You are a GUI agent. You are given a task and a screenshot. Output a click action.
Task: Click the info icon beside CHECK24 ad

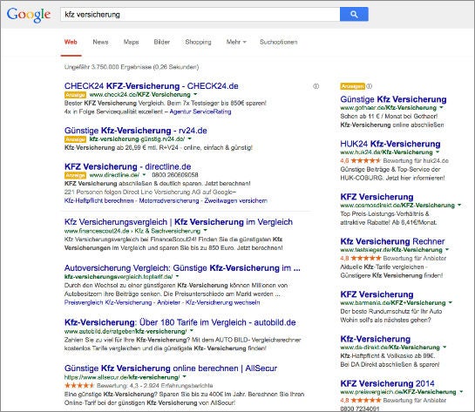tap(316, 86)
